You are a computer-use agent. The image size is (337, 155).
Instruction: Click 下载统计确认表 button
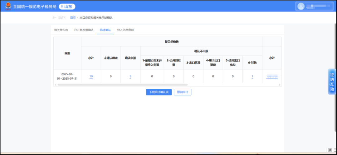[x=159, y=92]
